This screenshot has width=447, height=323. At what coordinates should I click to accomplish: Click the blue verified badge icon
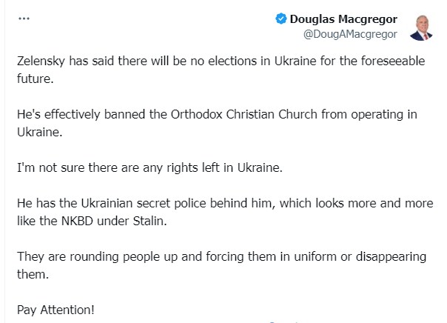(280, 20)
